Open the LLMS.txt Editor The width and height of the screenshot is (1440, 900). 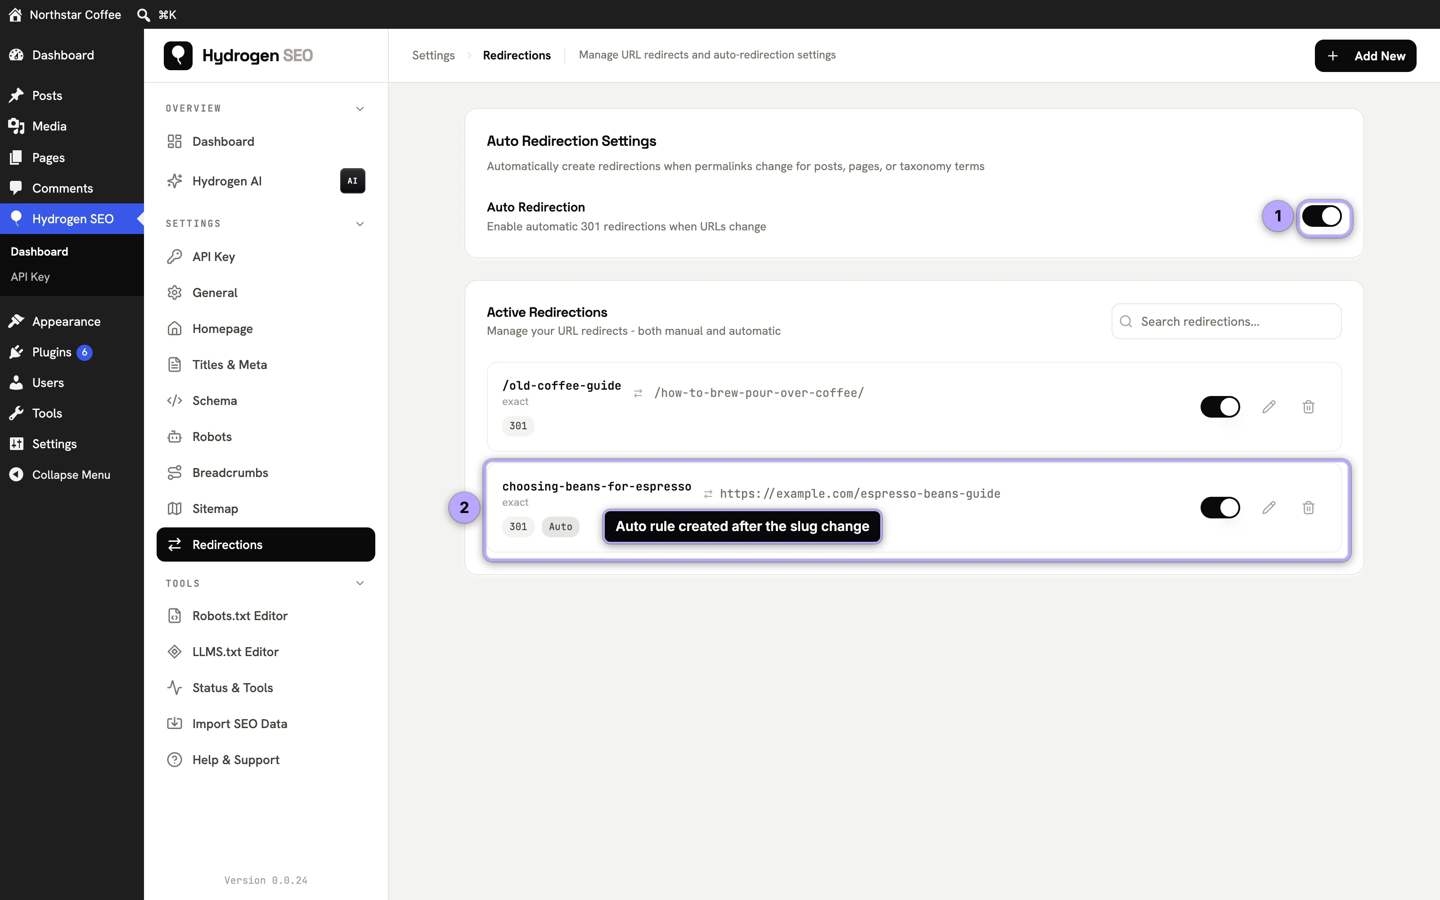coord(265,652)
